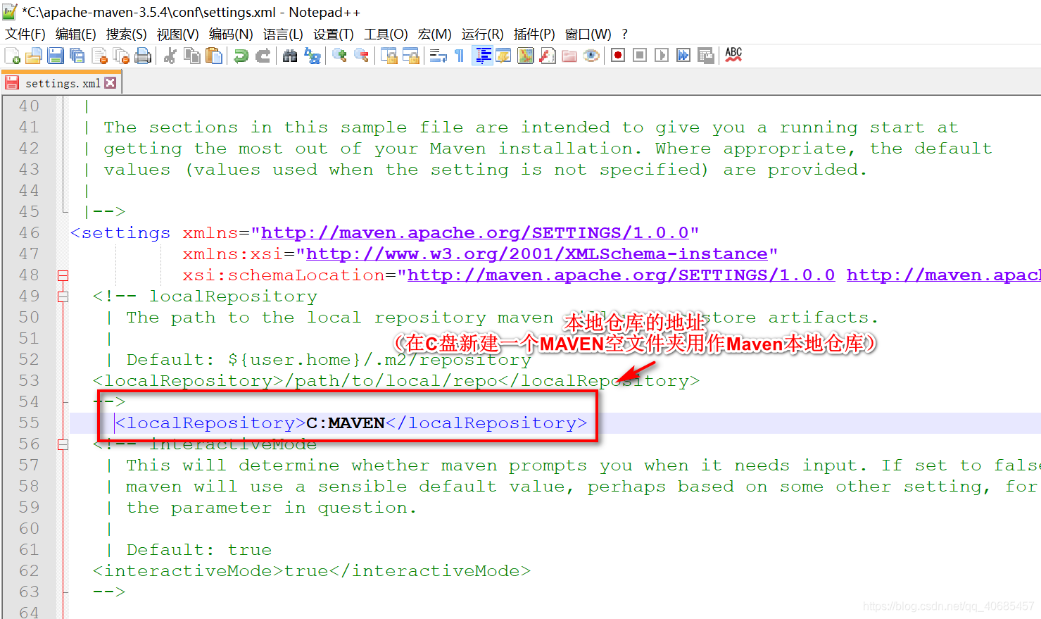Follow first schemaLocation SETTINGS/1.0.0 link on line 48
1041x619 pixels.
coord(621,275)
